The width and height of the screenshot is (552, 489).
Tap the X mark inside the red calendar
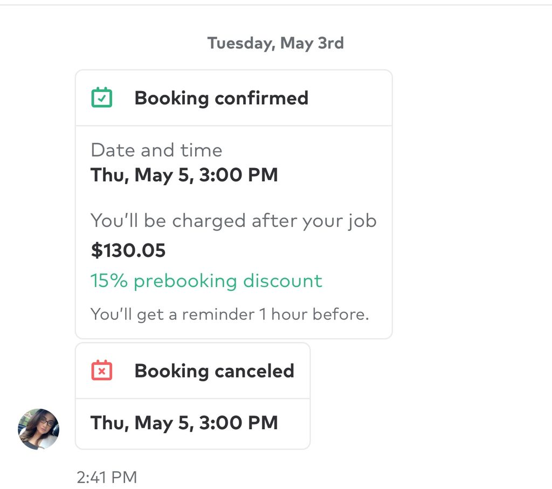coord(102,372)
